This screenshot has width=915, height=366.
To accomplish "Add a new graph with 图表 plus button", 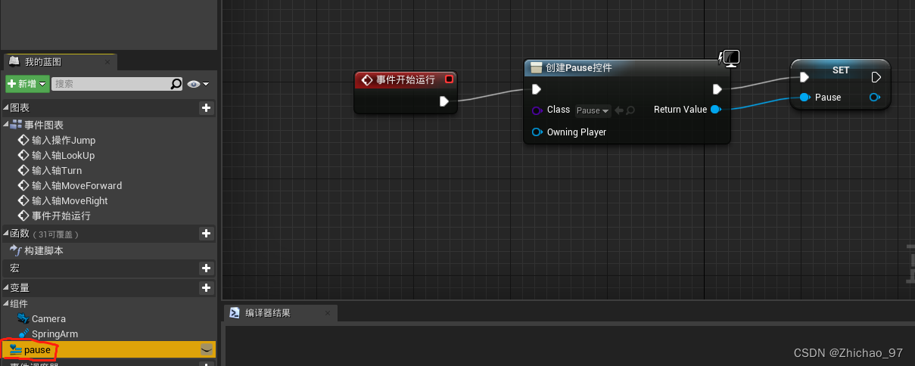I will 206,108.
